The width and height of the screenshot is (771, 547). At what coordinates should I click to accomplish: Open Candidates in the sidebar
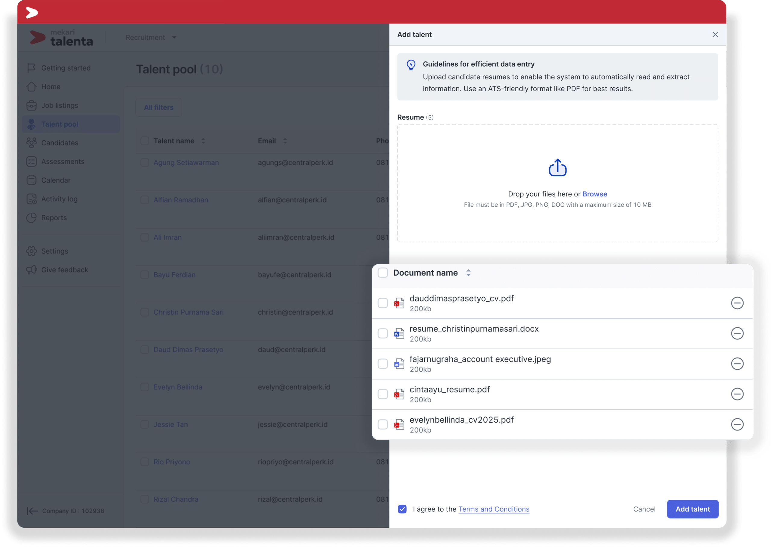(60, 143)
